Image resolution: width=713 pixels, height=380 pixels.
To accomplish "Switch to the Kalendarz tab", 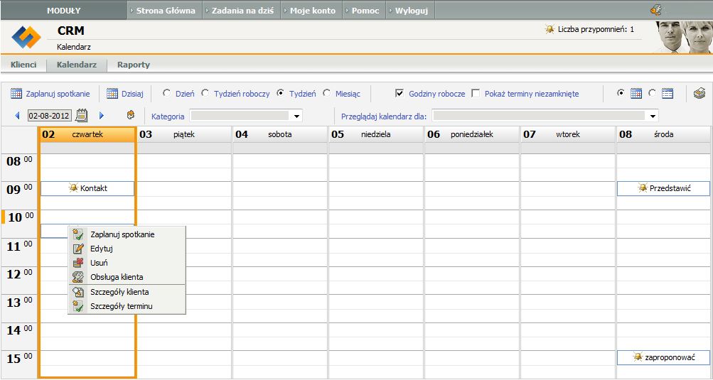I will click(77, 65).
